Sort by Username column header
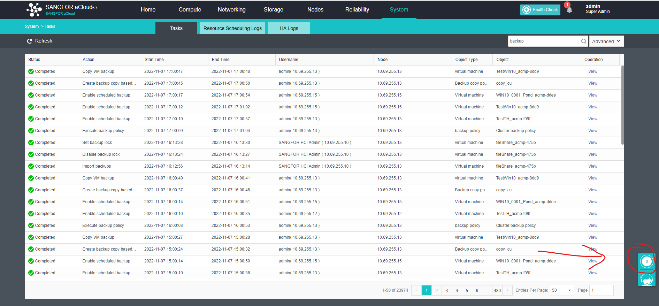The width and height of the screenshot is (659, 306). pyautogui.click(x=324, y=60)
